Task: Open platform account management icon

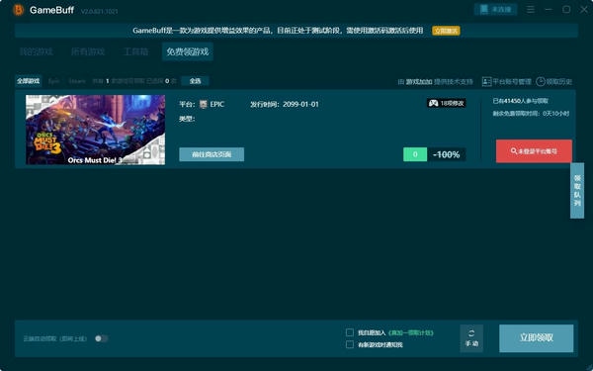Action: pos(486,81)
